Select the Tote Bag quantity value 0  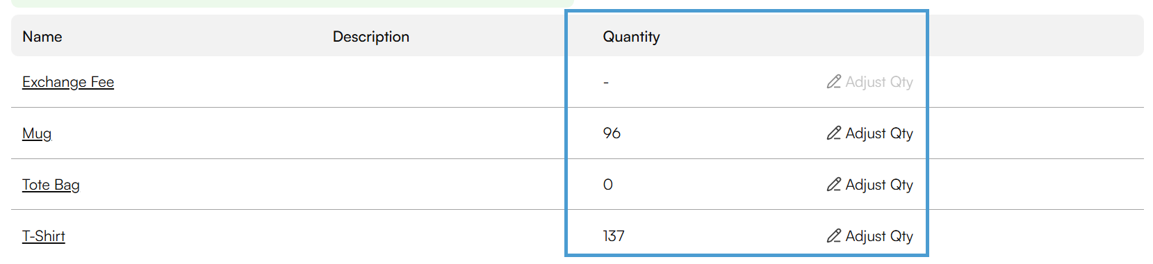click(x=608, y=185)
